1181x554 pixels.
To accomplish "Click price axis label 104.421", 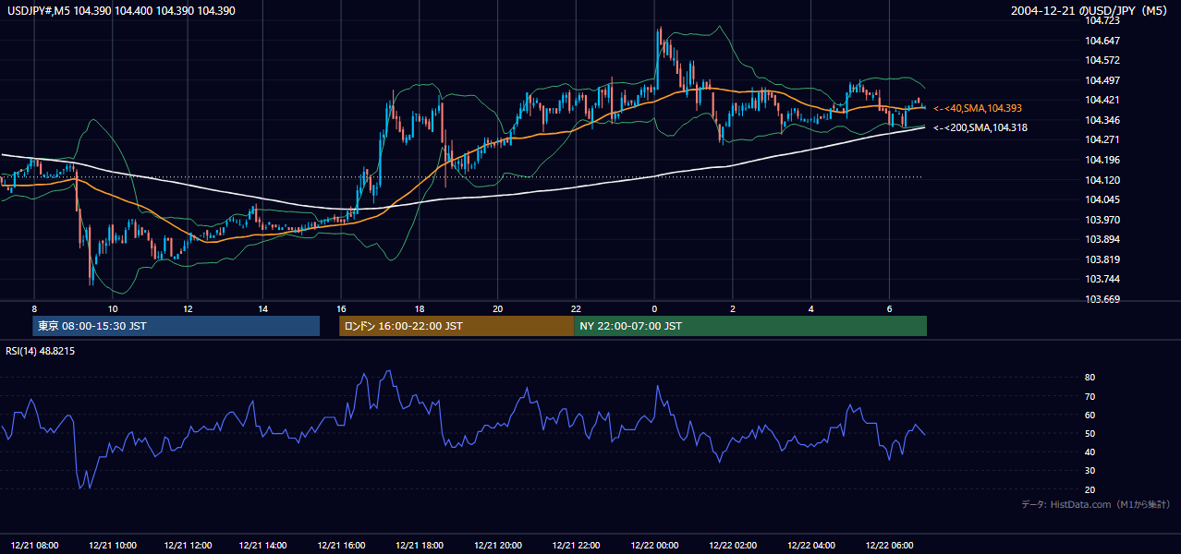I will pyautogui.click(x=1103, y=100).
